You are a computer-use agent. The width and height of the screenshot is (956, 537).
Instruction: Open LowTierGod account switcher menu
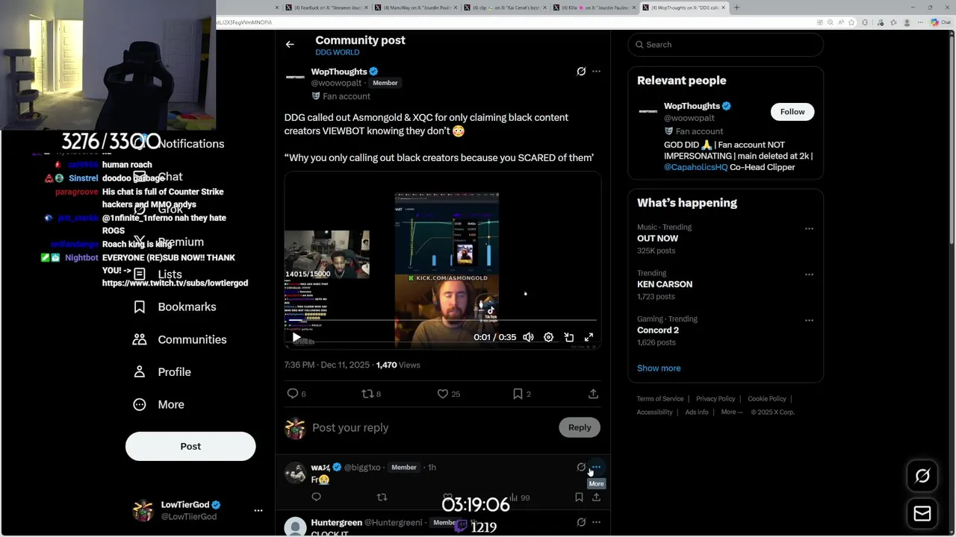pos(258,511)
